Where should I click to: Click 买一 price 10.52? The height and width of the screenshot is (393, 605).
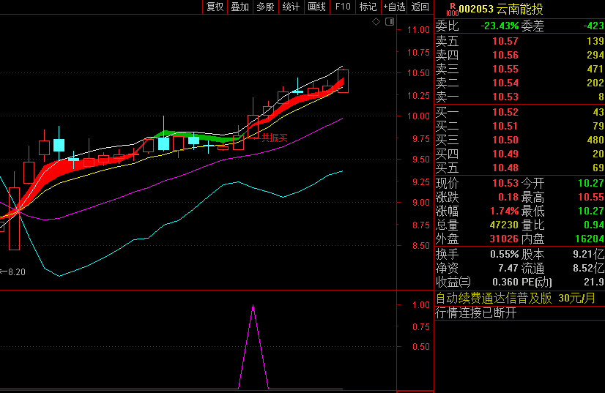(x=505, y=112)
